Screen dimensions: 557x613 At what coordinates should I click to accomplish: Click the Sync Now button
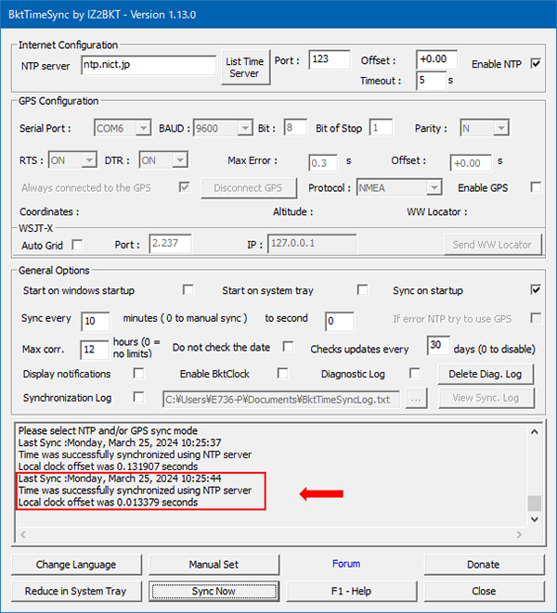pos(214,591)
